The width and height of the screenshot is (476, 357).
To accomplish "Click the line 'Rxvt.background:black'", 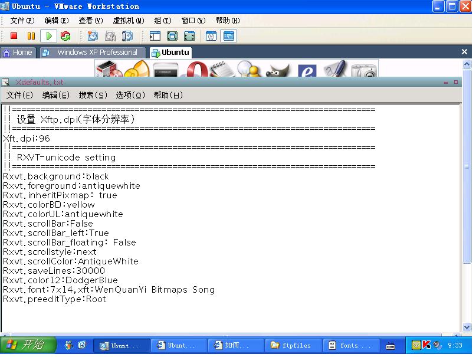I will (x=56, y=176).
